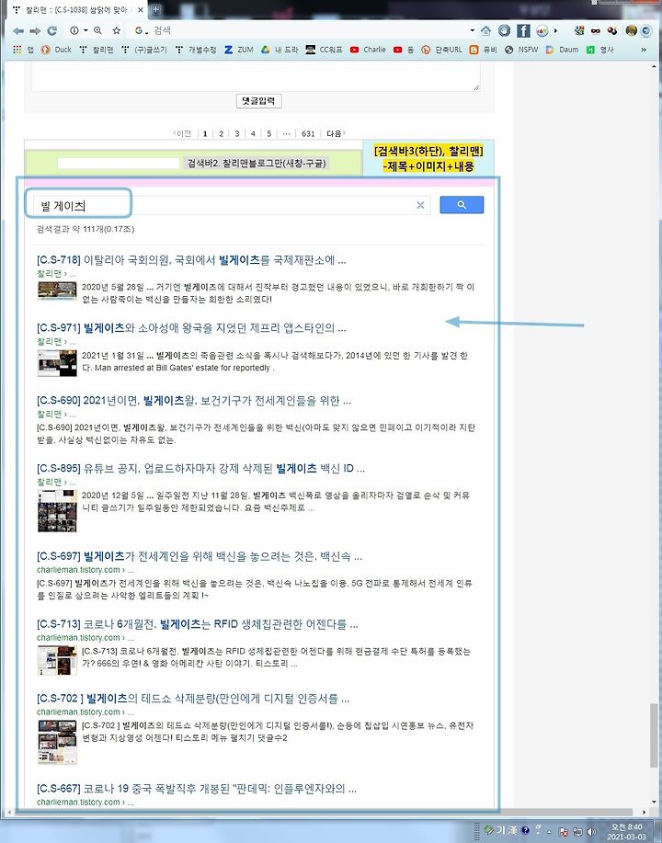This screenshot has height=843, width=662.
Task: Open the 단축URL bookmark
Action: (441, 50)
